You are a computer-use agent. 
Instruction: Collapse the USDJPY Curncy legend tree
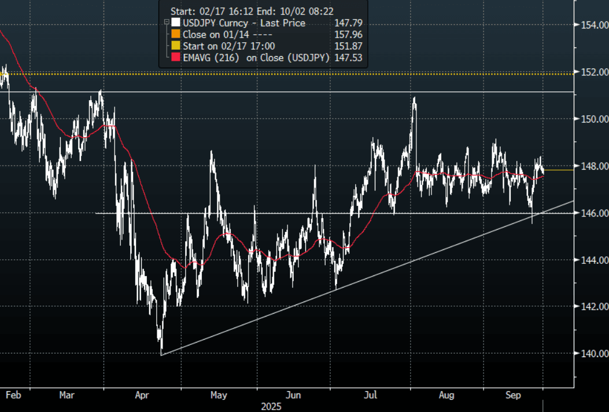tap(167, 23)
